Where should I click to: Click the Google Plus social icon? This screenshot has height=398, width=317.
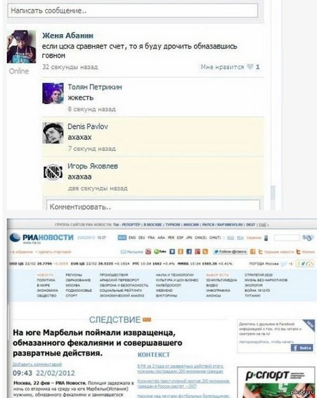click(197, 252)
